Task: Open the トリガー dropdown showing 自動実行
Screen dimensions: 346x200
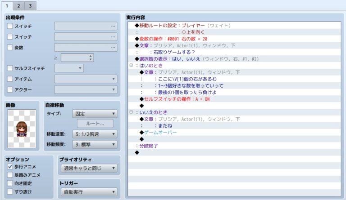Action: pos(88,192)
